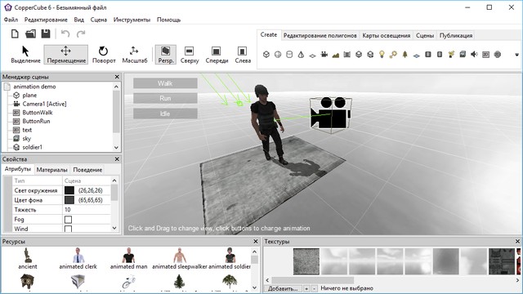523x294 pixels.
Task: Pick the animated soldier prefab
Action: [x=230, y=258]
